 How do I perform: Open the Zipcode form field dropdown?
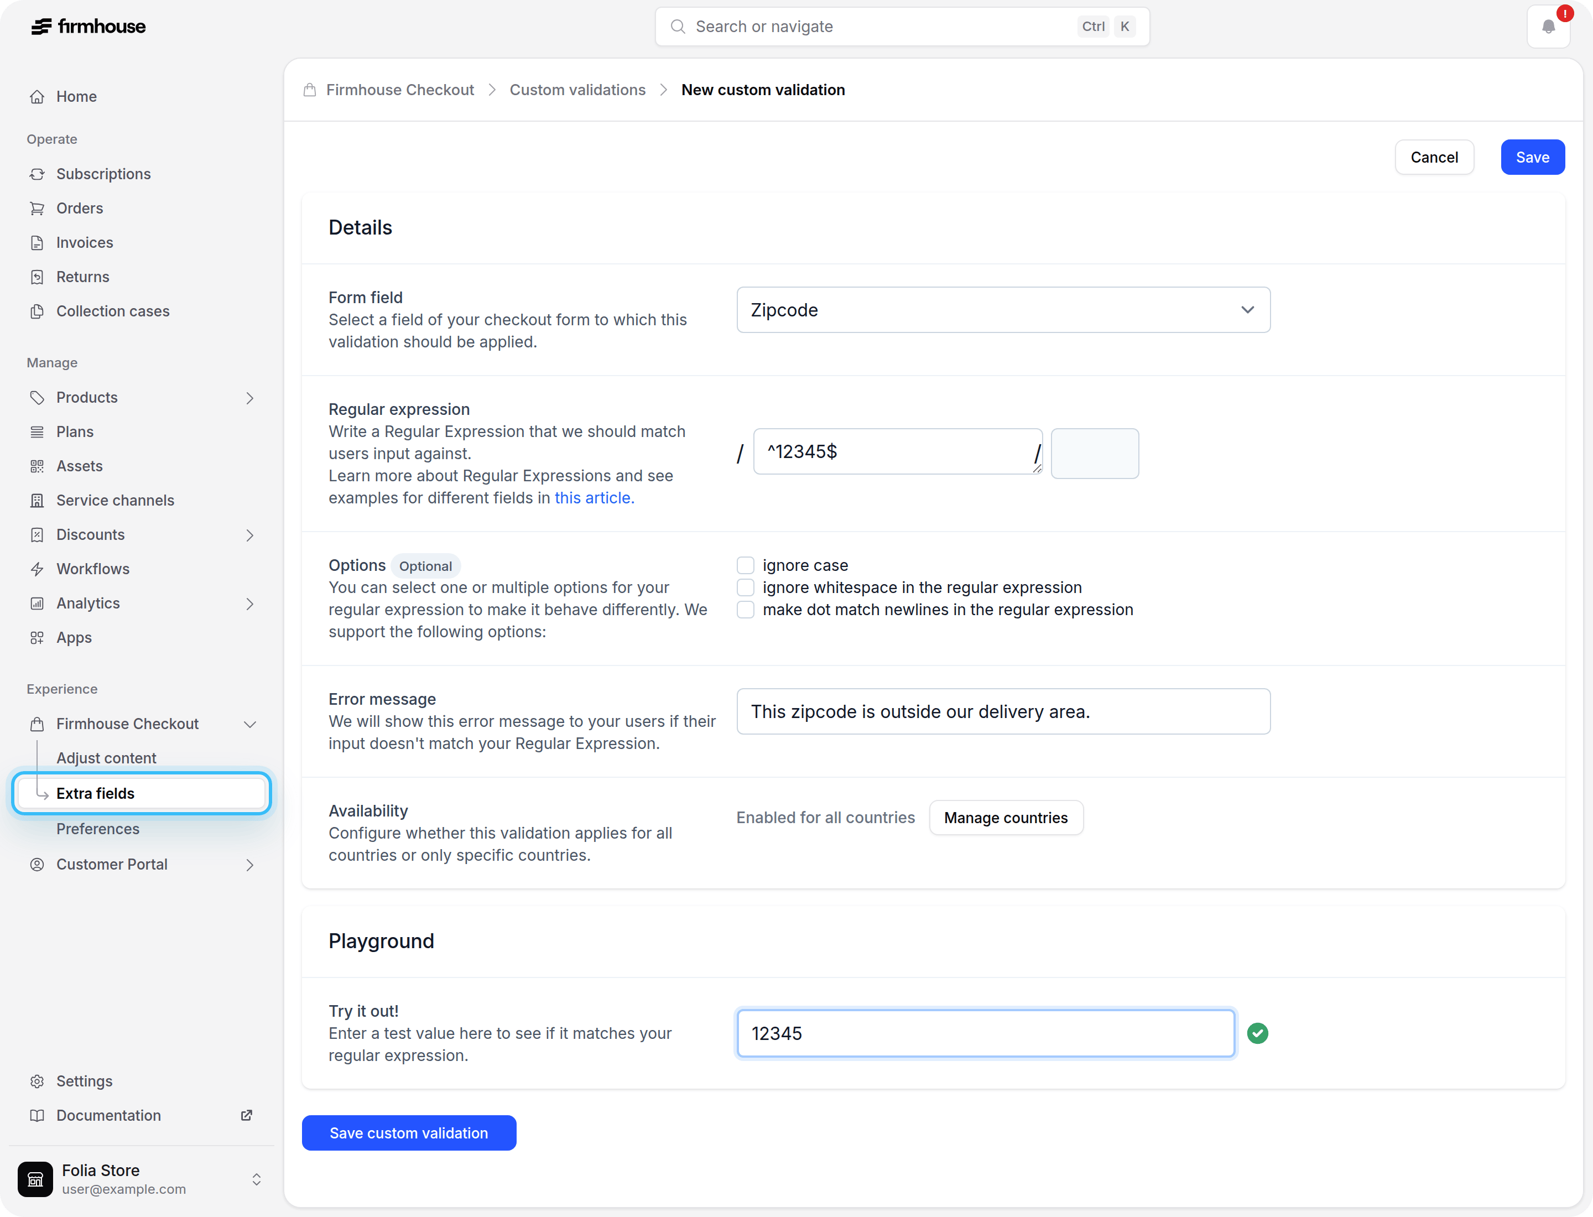pos(1003,310)
